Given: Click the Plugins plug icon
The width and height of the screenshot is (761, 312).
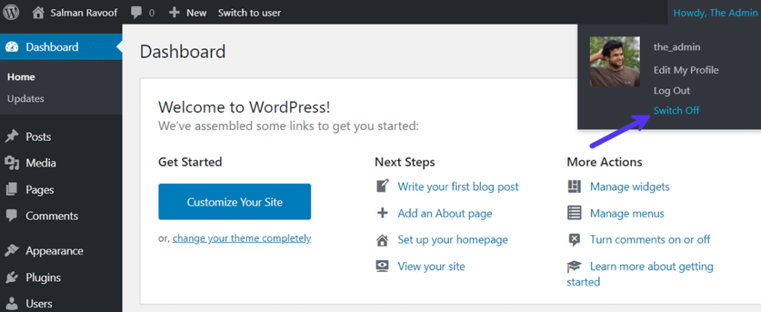Looking at the screenshot, I should coord(12,278).
